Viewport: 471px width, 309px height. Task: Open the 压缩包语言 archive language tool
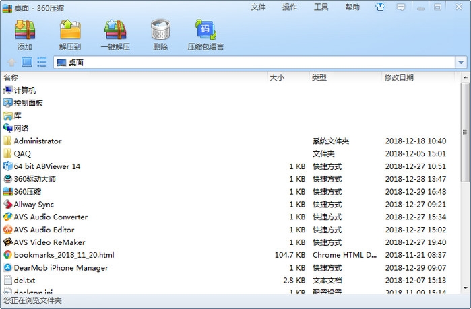(x=206, y=34)
